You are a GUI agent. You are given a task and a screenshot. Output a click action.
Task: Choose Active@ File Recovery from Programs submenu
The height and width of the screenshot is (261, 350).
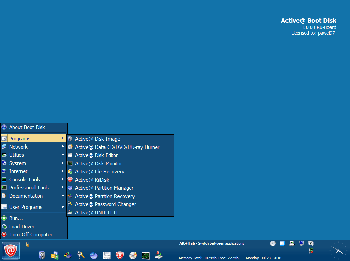click(x=99, y=172)
